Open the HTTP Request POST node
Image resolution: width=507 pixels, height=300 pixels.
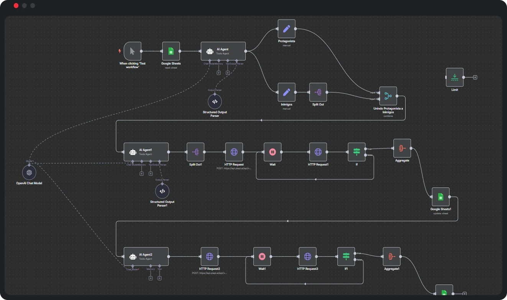pyautogui.click(x=234, y=152)
